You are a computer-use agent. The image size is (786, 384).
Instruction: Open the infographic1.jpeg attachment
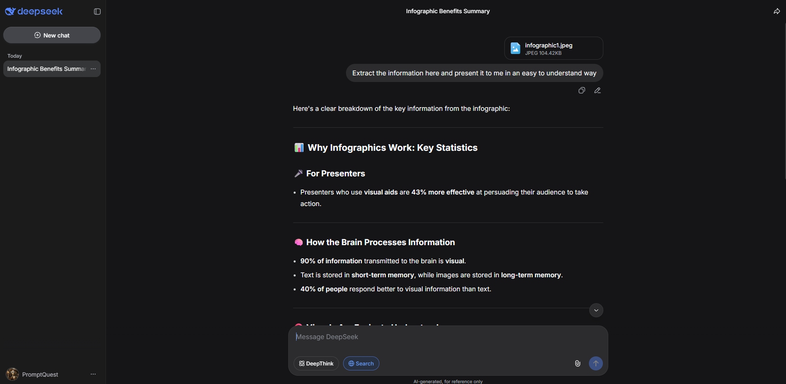(x=553, y=49)
